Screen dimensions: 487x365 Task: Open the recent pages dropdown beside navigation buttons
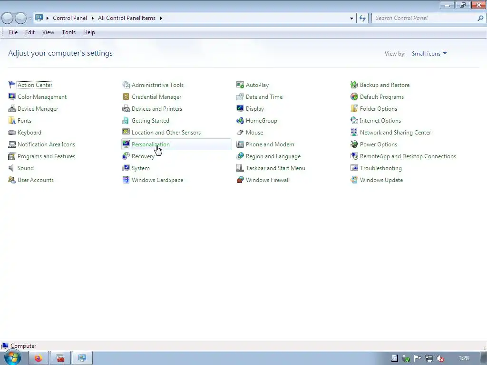[30, 19]
